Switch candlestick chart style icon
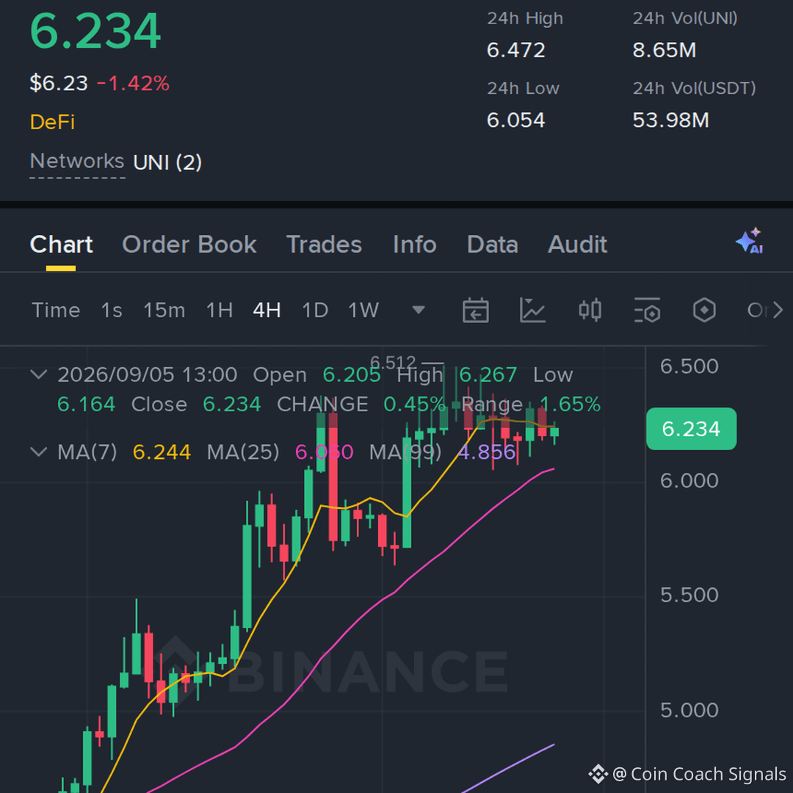The width and height of the screenshot is (793, 793). coord(590,310)
